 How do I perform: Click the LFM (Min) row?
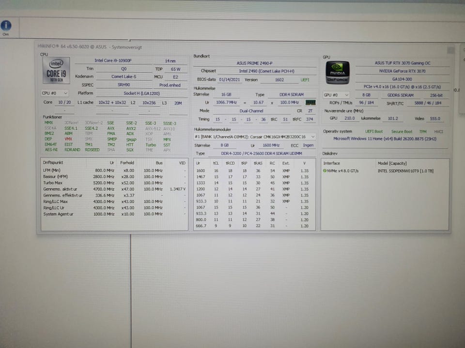(x=114, y=171)
